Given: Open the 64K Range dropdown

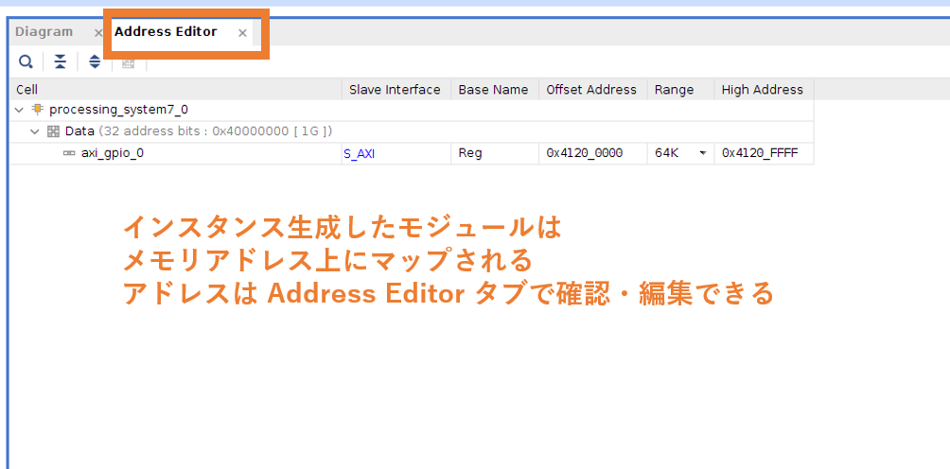Looking at the screenshot, I should click(703, 154).
